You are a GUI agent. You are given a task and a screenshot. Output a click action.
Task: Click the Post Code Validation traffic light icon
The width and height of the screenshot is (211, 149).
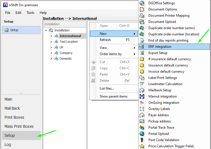(142, 140)
